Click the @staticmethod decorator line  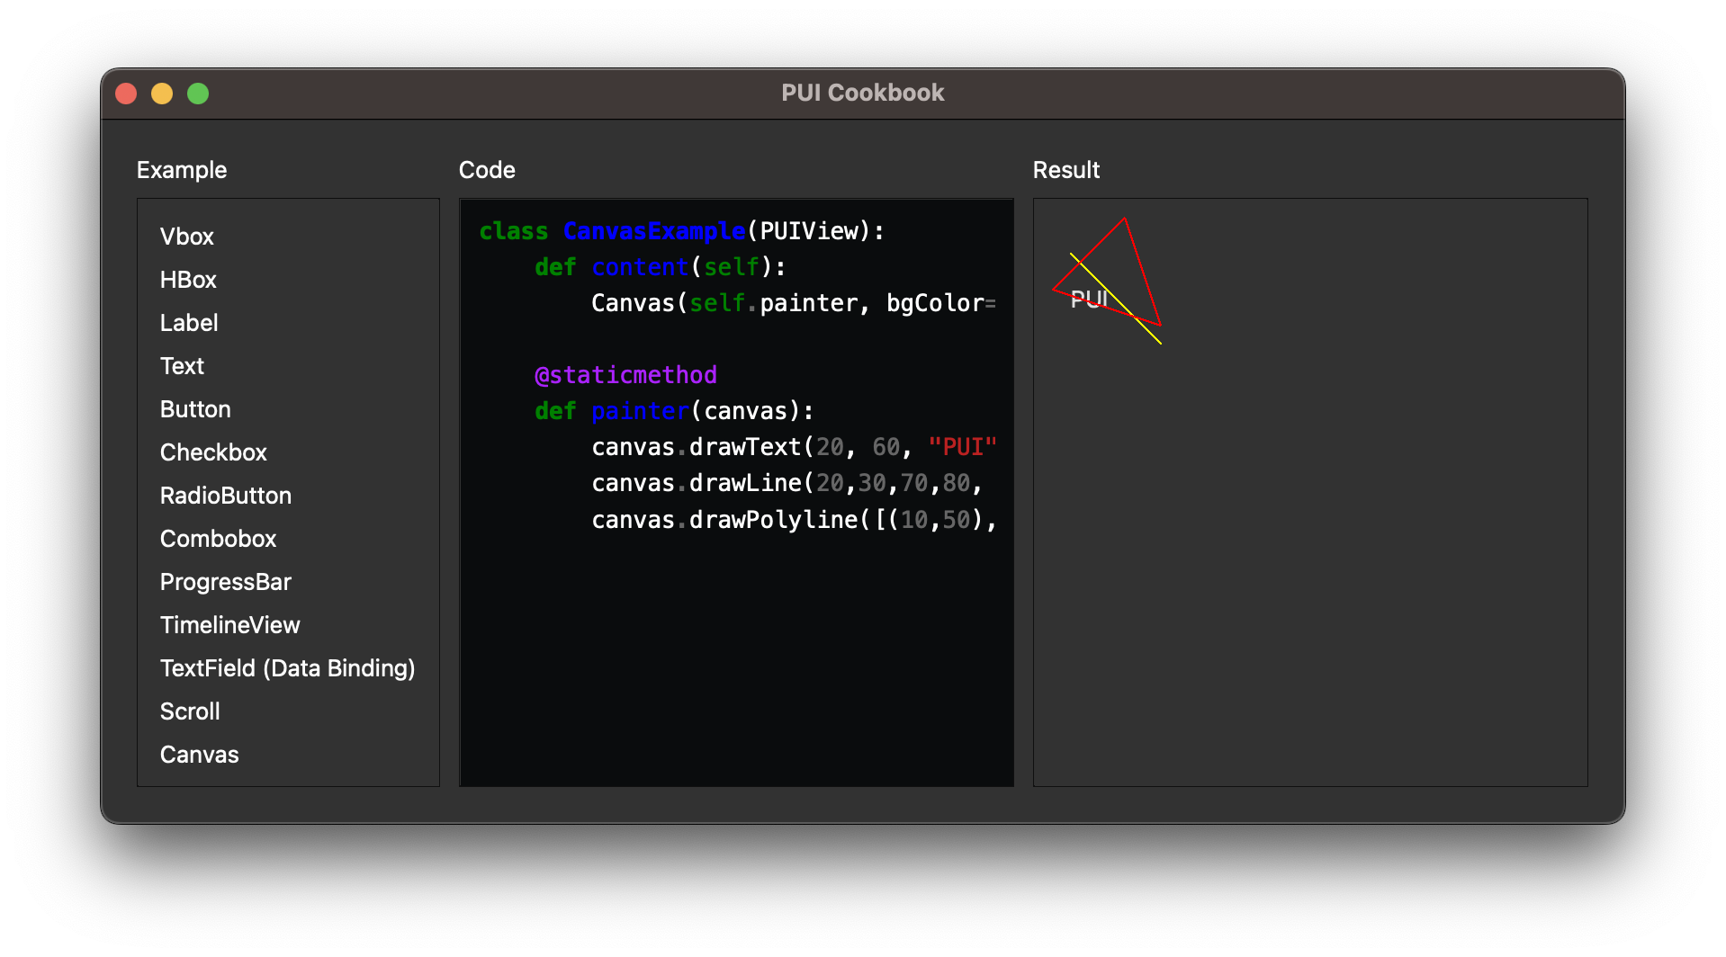click(625, 375)
